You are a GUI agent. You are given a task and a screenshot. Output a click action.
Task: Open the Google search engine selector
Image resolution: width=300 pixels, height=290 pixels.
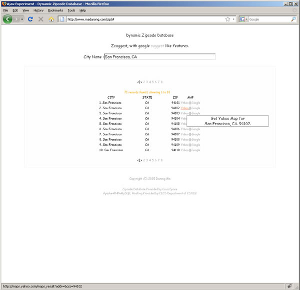243,19
